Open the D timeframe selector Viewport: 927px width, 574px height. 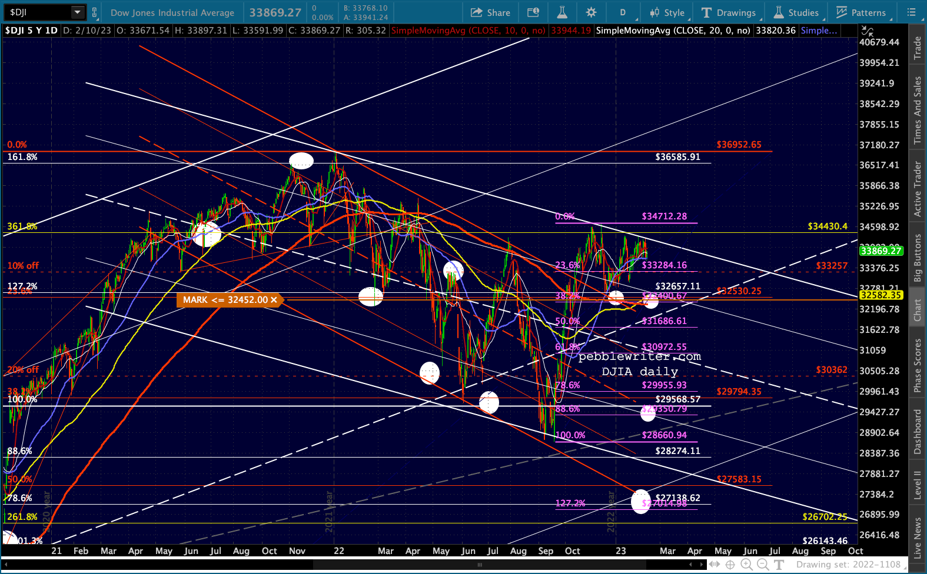(x=623, y=12)
